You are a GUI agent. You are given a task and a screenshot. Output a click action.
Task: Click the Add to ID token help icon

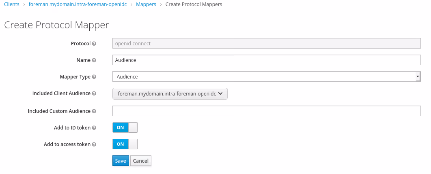94,128
